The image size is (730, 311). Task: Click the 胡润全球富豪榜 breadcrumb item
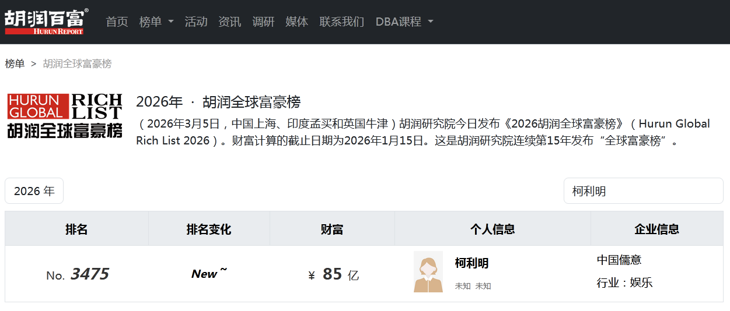(x=77, y=63)
